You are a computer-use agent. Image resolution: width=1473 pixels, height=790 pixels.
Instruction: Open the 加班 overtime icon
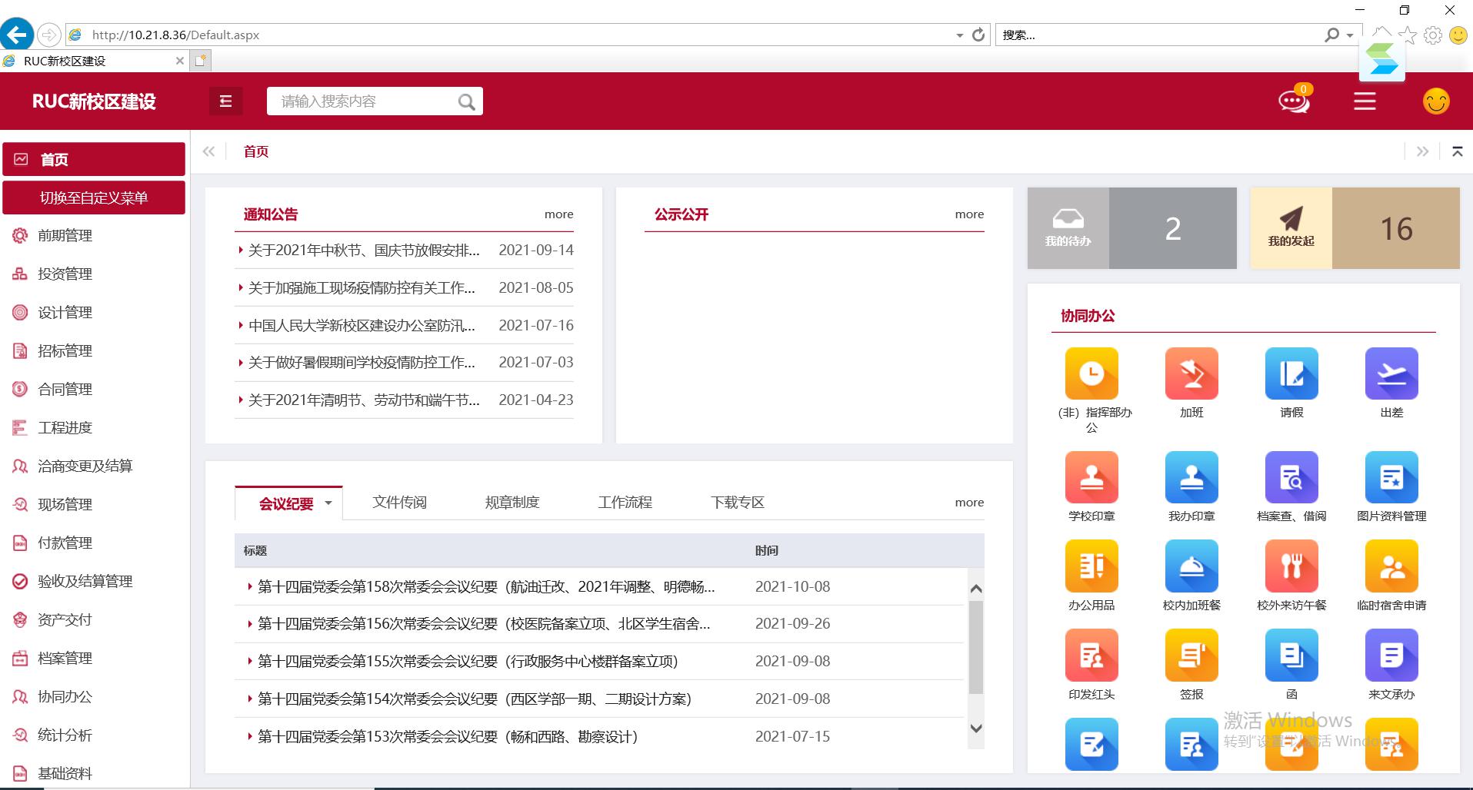pos(1191,374)
